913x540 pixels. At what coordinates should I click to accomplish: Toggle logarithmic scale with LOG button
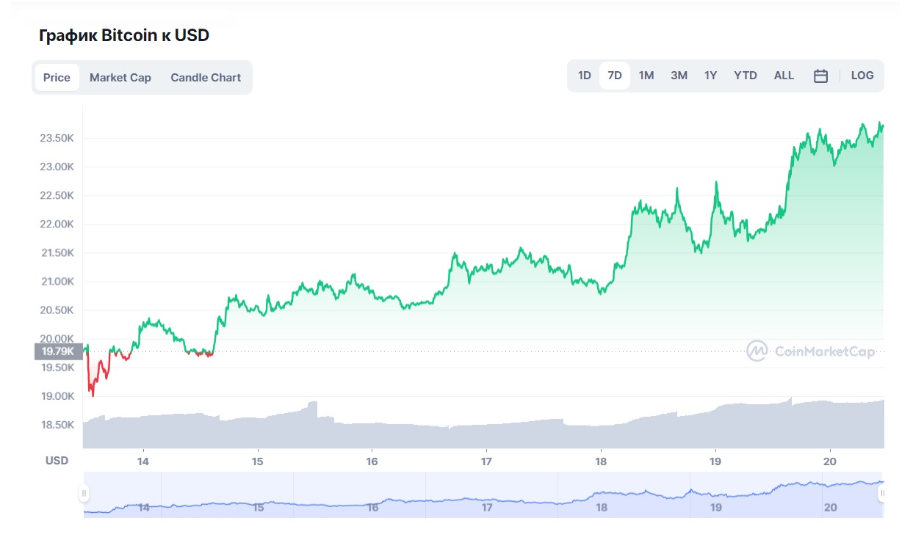862,75
